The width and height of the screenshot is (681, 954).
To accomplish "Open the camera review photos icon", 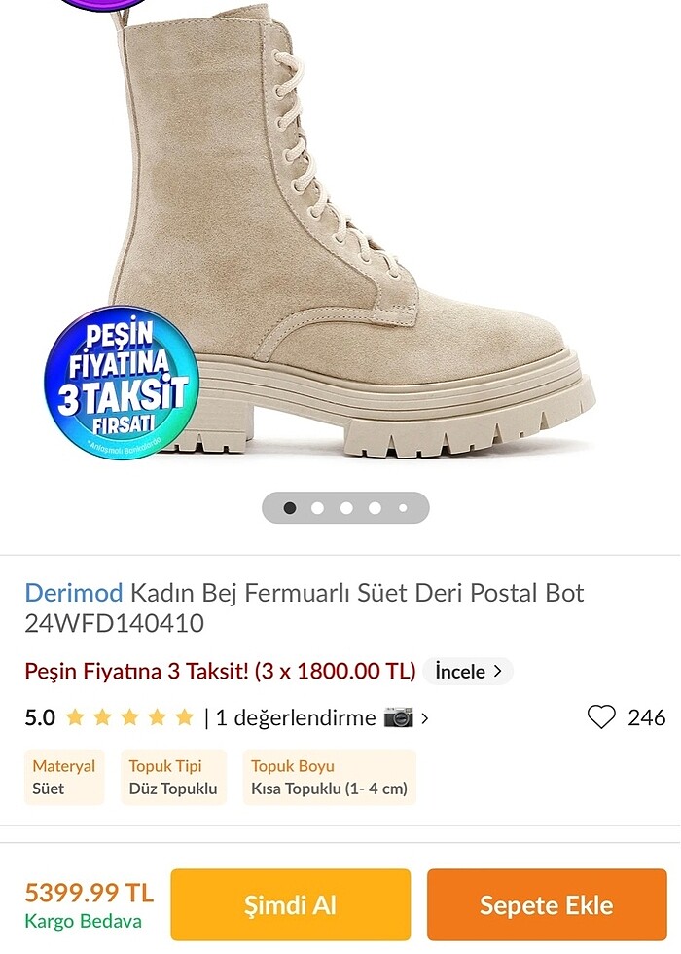I will (398, 717).
